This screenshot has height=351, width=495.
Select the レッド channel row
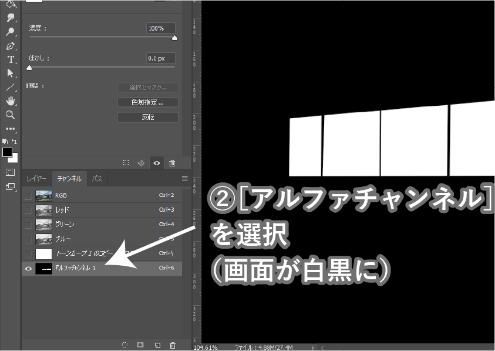click(102, 210)
